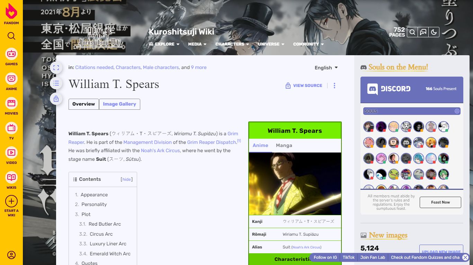Expand the Explore menu
Image resolution: width=473 pixels, height=265 pixels.
tap(164, 44)
